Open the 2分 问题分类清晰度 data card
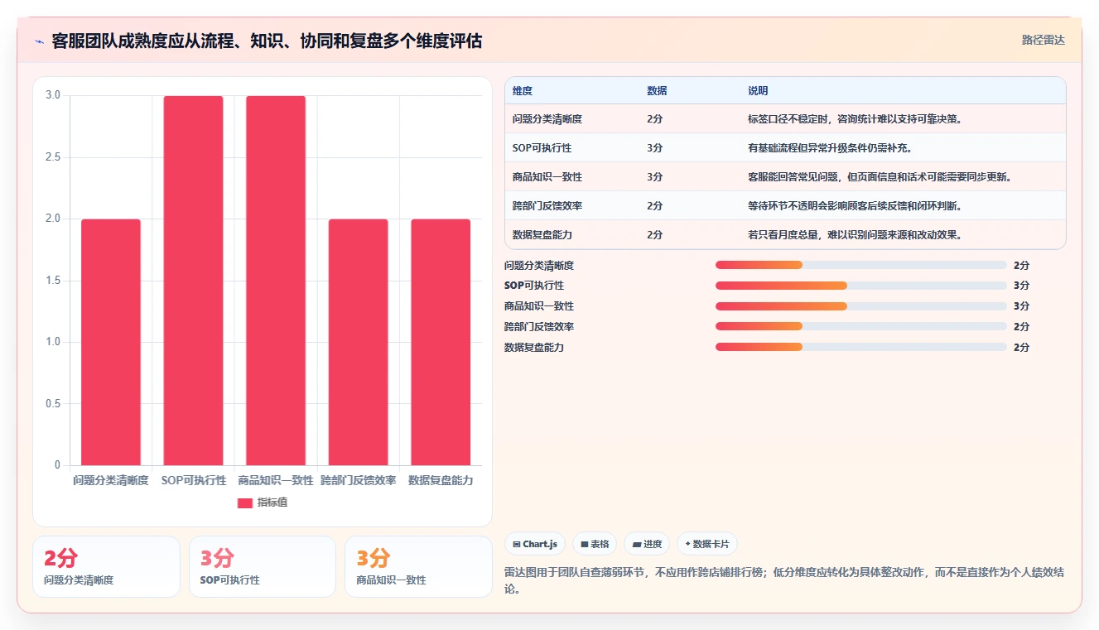Viewport: 1099px width, 630px height. pyautogui.click(x=106, y=566)
